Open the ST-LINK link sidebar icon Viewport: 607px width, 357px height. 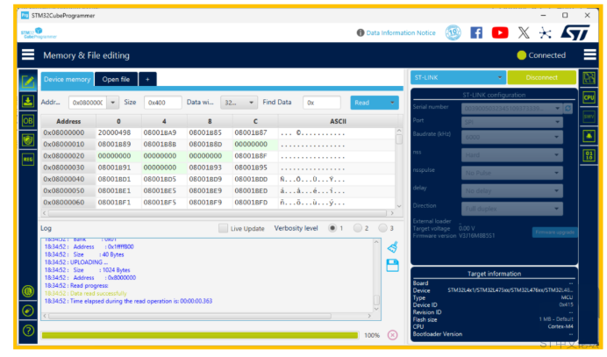click(x=28, y=311)
